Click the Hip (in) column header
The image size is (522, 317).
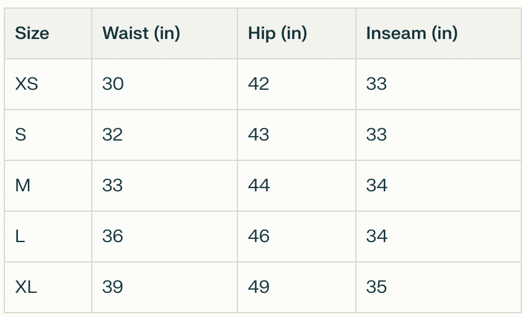coord(277,33)
